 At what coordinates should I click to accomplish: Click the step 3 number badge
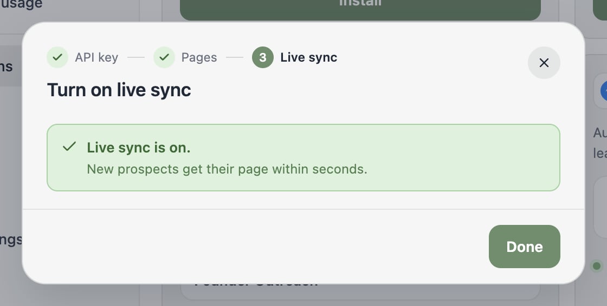263,57
